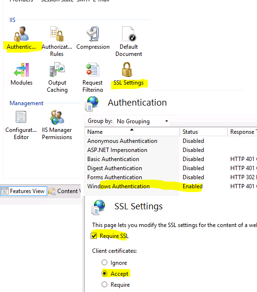Select the ASP.NET Impersonation row
Image resolution: width=257 pixels, height=292 pixels.
171,150
